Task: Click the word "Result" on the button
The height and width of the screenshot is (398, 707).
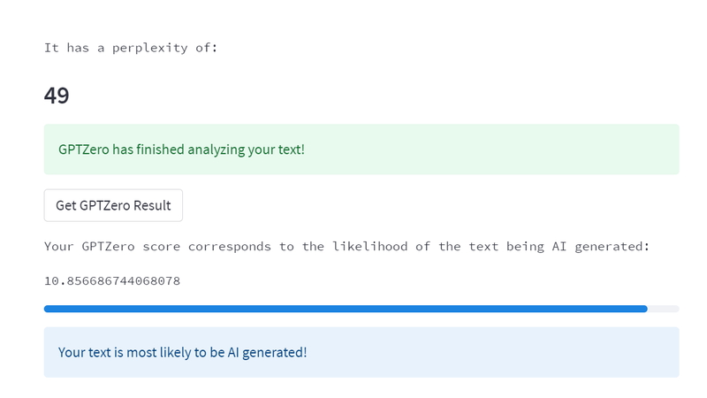Action: click(152, 205)
